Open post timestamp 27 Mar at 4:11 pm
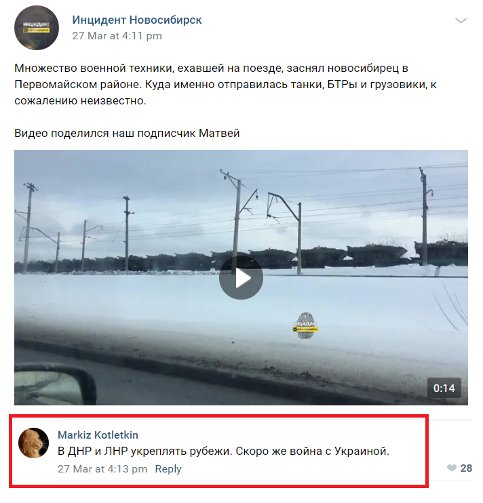This screenshot has width=483, height=503. pyautogui.click(x=117, y=36)
